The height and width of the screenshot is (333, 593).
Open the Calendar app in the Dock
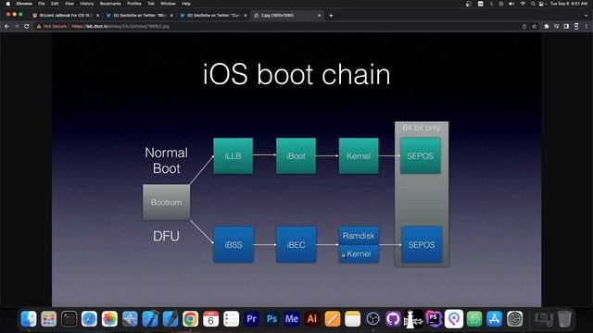pyautogui.click(x=210, y=319)
